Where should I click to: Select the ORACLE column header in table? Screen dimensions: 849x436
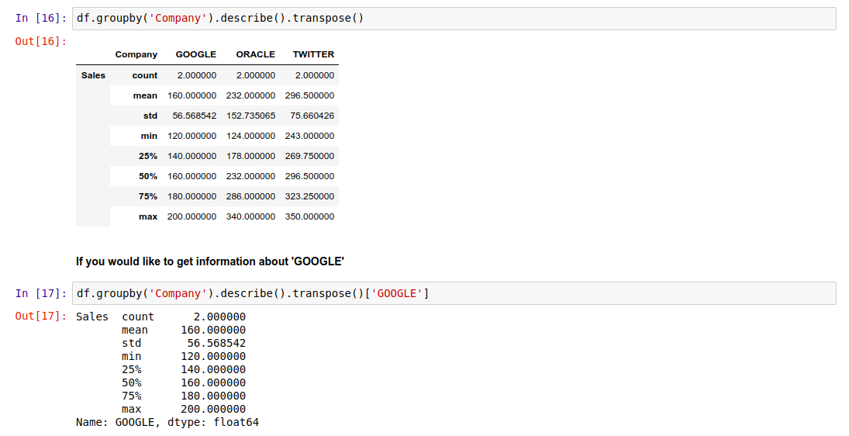pos(255,54)
